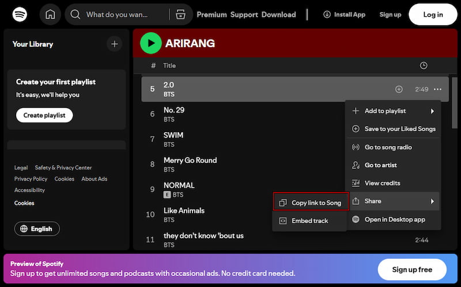The width and height of the screenshot is (461, 287).
Task: Open About Ads link
Action: coord(94,179)
